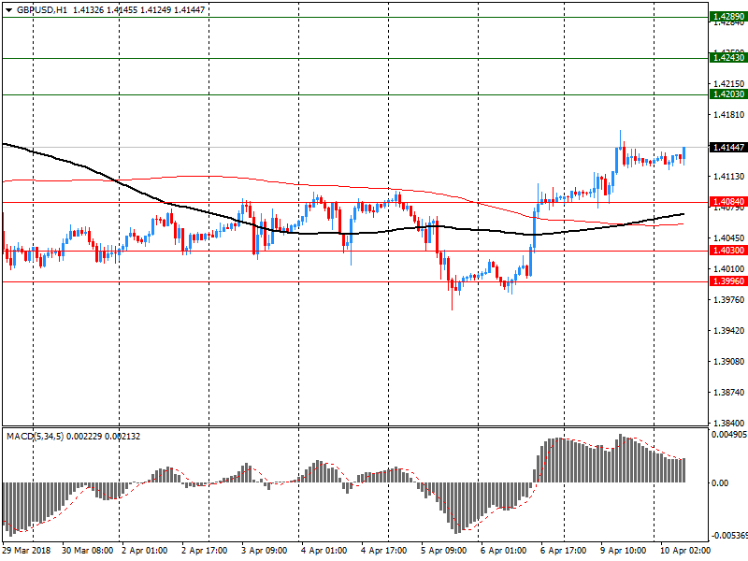The width and height of the screenshot is (748, 561).
Task: Click the 1.38400 price scale value
Action: coord(728,423)
